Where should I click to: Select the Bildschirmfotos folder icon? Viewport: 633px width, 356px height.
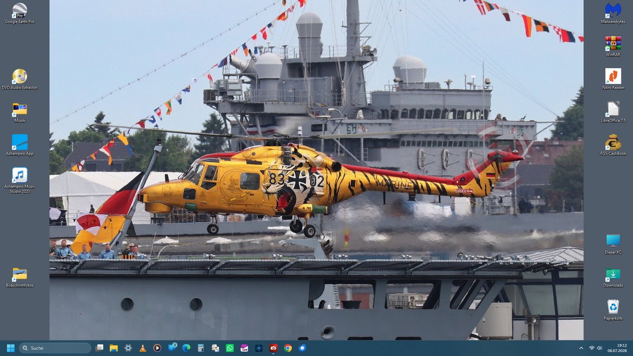[20, 277]
